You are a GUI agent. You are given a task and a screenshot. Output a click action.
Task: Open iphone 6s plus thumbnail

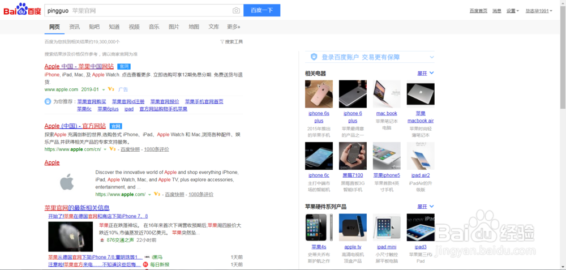click(x=319, y=94)
